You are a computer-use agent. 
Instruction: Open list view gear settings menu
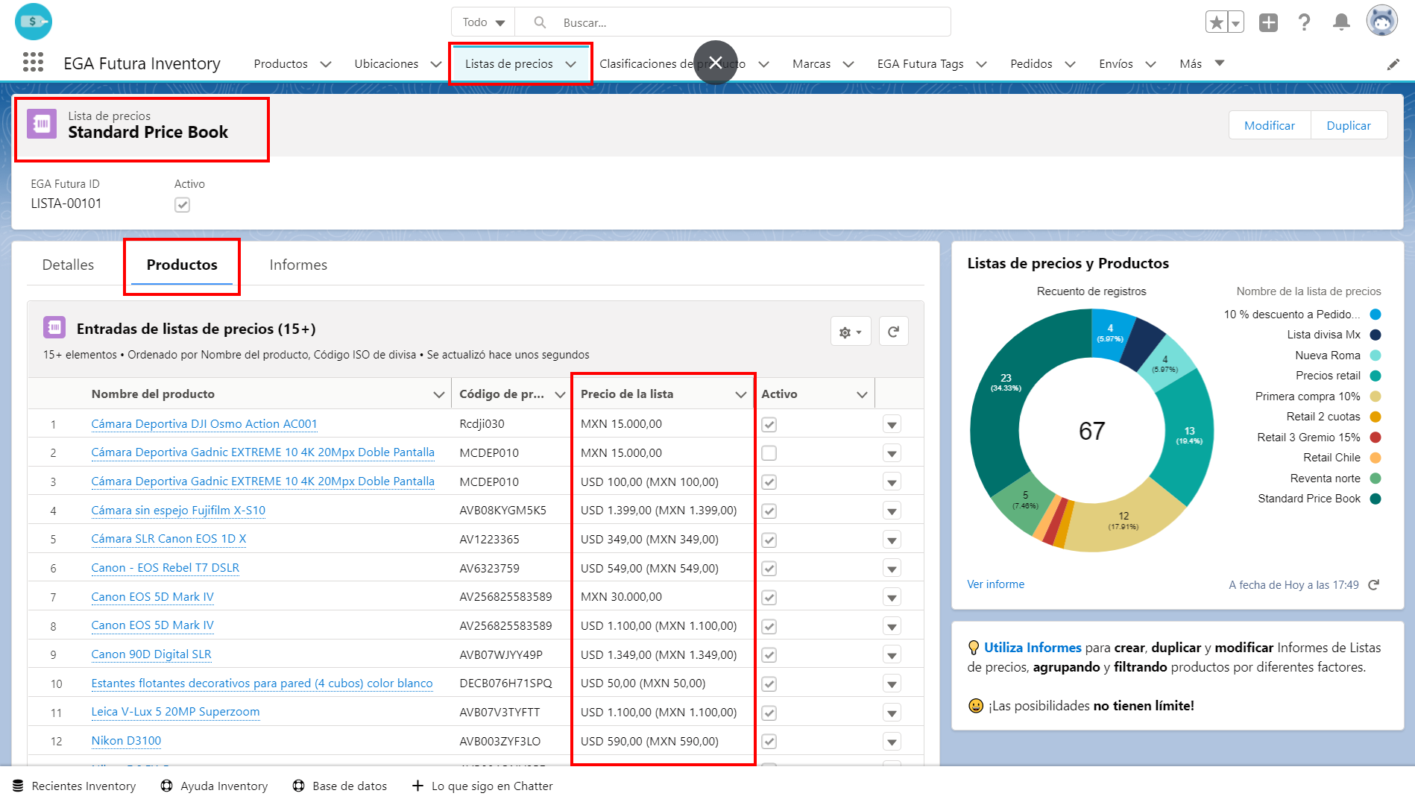851,332
